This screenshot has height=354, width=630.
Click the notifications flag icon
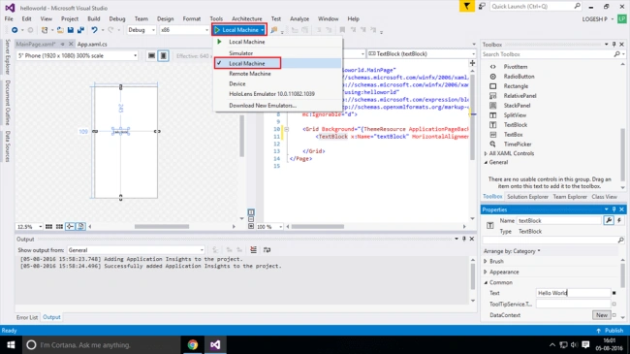(466, 7)
